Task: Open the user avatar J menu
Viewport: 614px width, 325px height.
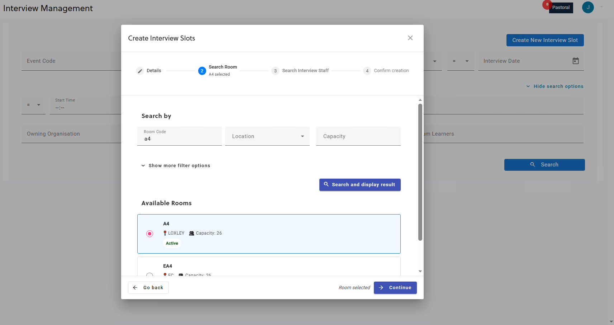Action: 587,7
